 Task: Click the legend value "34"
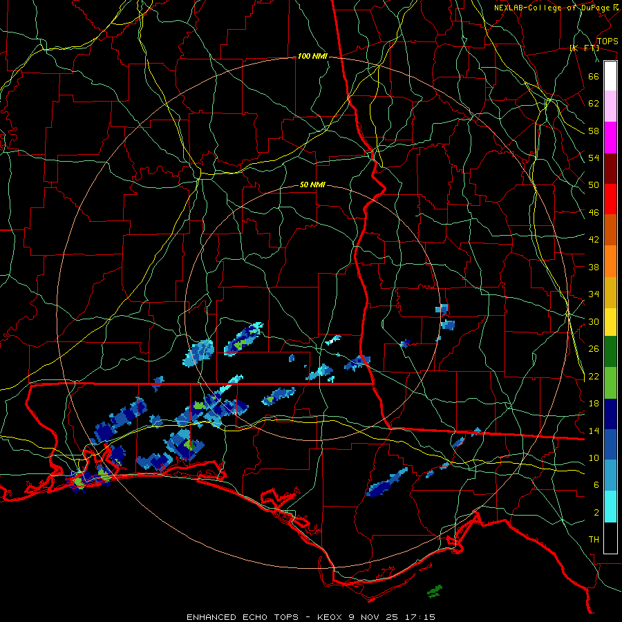[x=594, y=294]
